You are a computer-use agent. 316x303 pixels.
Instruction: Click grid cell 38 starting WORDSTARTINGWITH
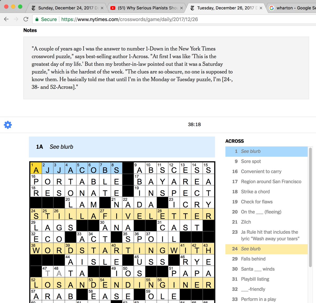(x=36, y=249)
